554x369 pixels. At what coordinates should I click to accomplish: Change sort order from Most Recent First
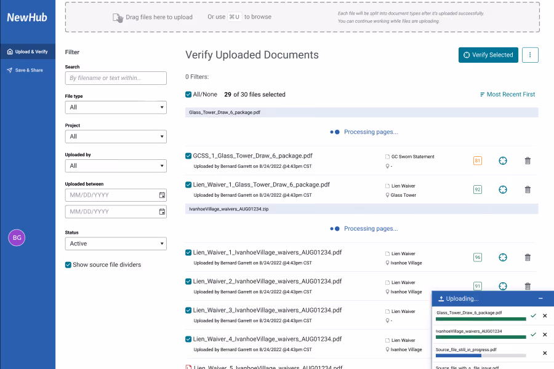coord(507,94)
